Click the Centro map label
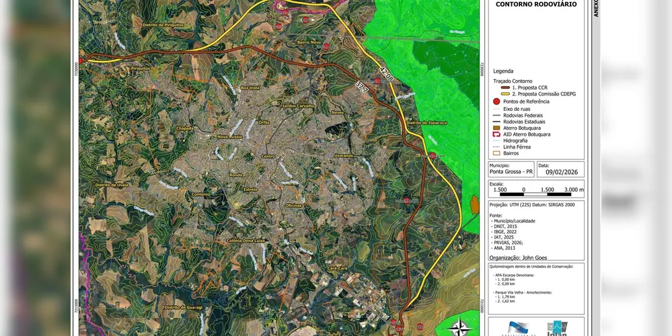This screenshot has height=336, width=672. click(268, 156)
